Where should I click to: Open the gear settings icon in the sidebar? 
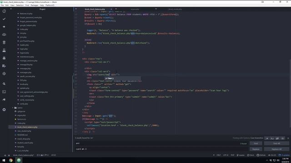[4, 110]
